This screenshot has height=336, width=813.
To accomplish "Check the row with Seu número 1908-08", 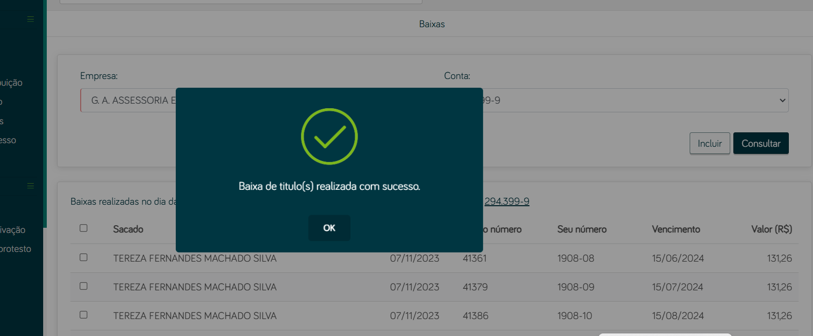I will coord(84,258).
